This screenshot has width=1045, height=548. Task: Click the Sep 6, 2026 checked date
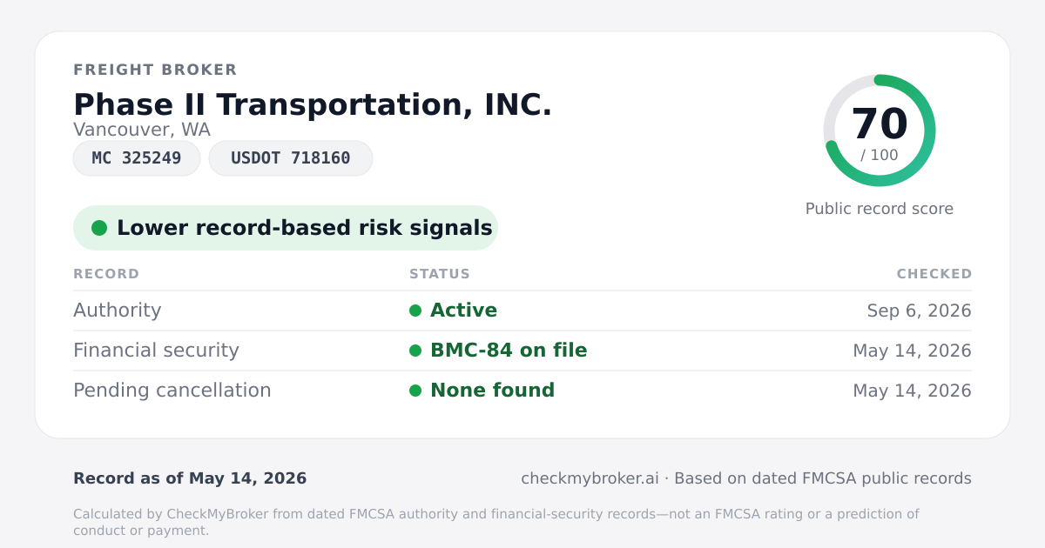pos(920,311)
